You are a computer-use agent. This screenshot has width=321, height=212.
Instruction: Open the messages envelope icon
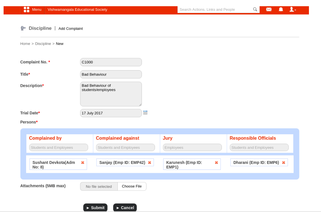(x=269, y=9)
